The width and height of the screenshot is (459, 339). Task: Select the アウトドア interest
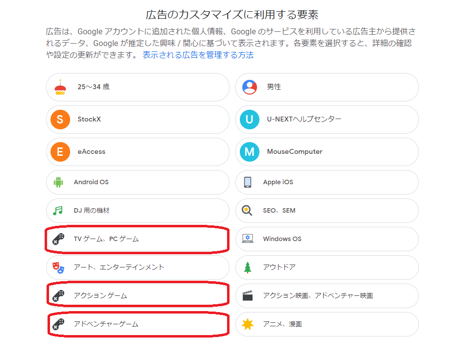(x=327, y=267)
